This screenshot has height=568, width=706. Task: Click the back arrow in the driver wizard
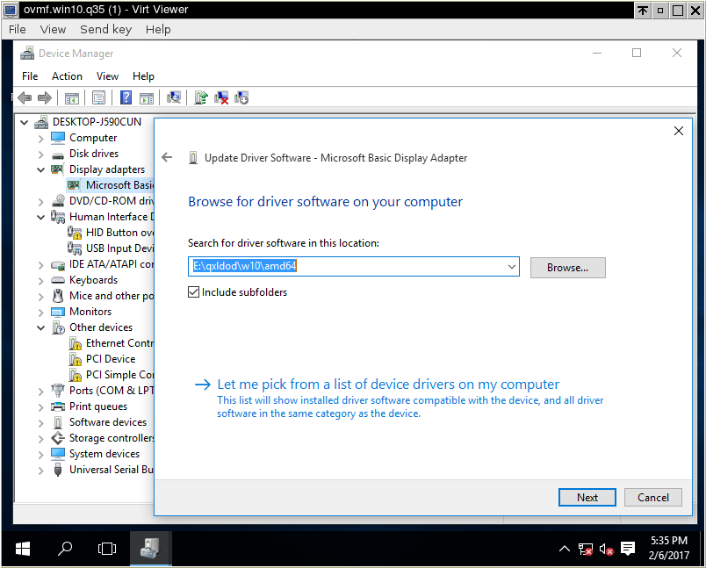[x=167, y=158]
